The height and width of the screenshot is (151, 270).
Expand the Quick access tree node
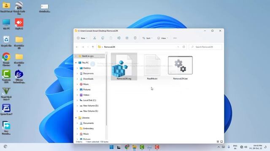tap(76, 56)
